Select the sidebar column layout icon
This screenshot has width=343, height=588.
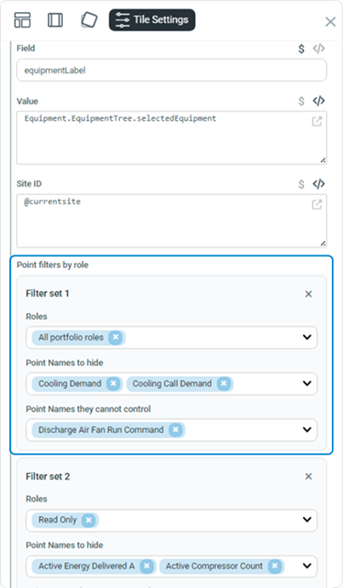point(55,20)
